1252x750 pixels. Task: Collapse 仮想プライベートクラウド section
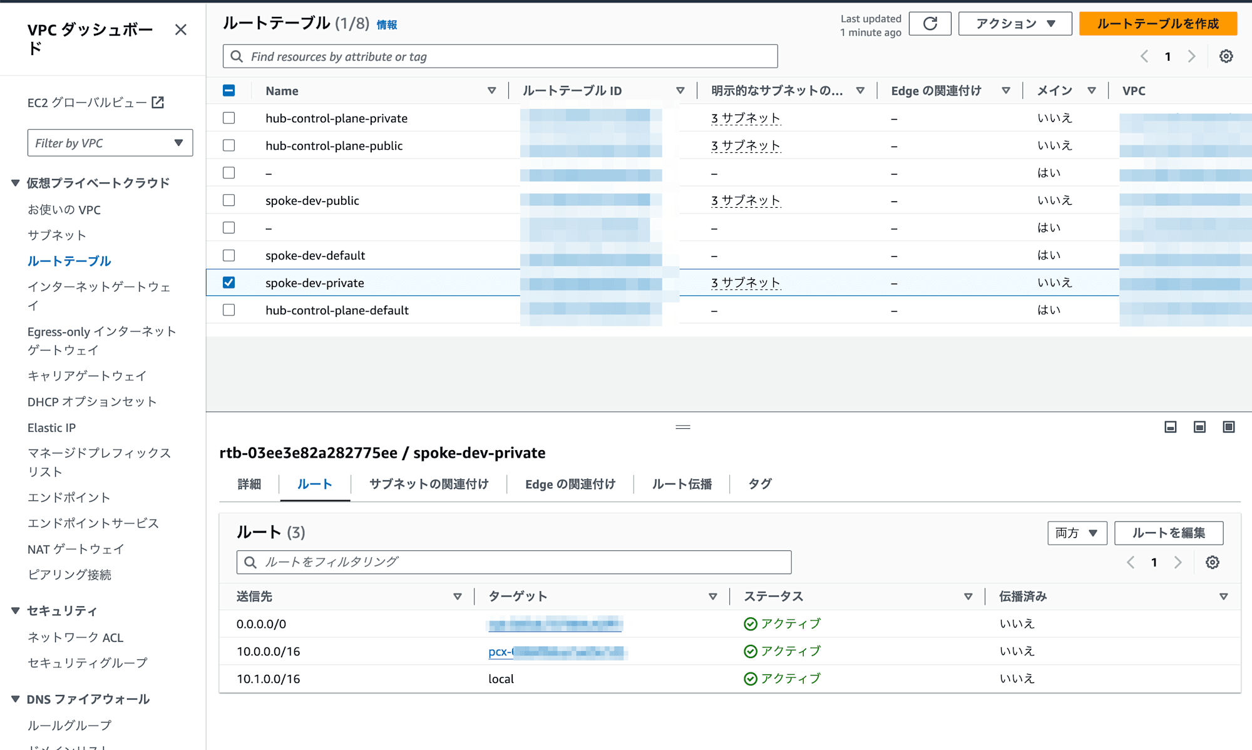click(16, 183)
